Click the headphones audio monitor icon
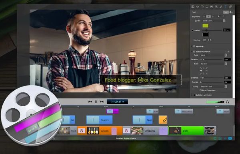240x154 pixels. point(227,102)
